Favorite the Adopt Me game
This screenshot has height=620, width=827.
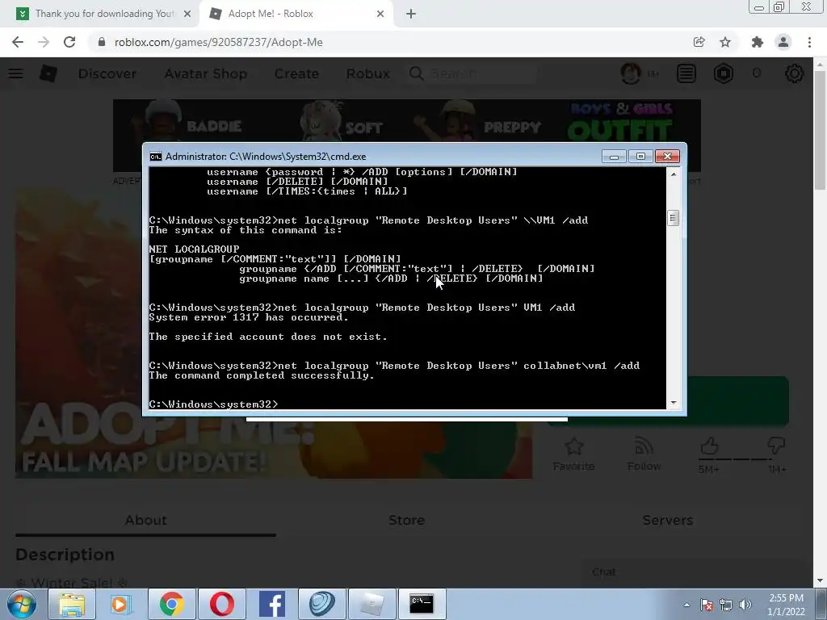pos(574,455)
